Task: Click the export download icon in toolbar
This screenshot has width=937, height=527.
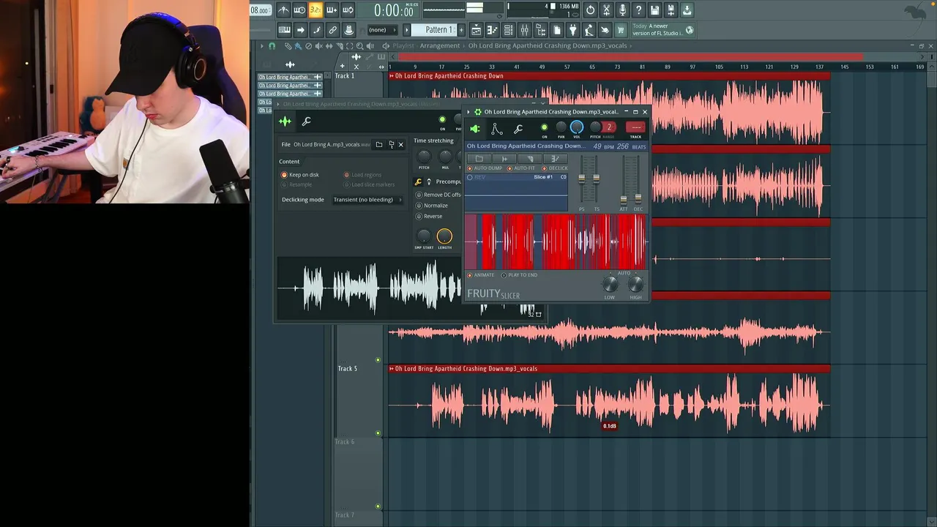Action: (687, 10)
